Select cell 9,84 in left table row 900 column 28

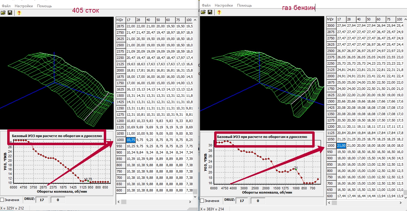point(141,152)
